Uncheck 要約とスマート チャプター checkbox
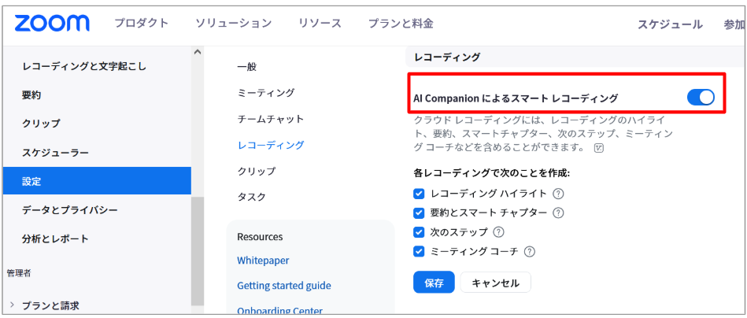Image resolution: width=747 pixels, height=318 pixels. (x=419, y=213)
